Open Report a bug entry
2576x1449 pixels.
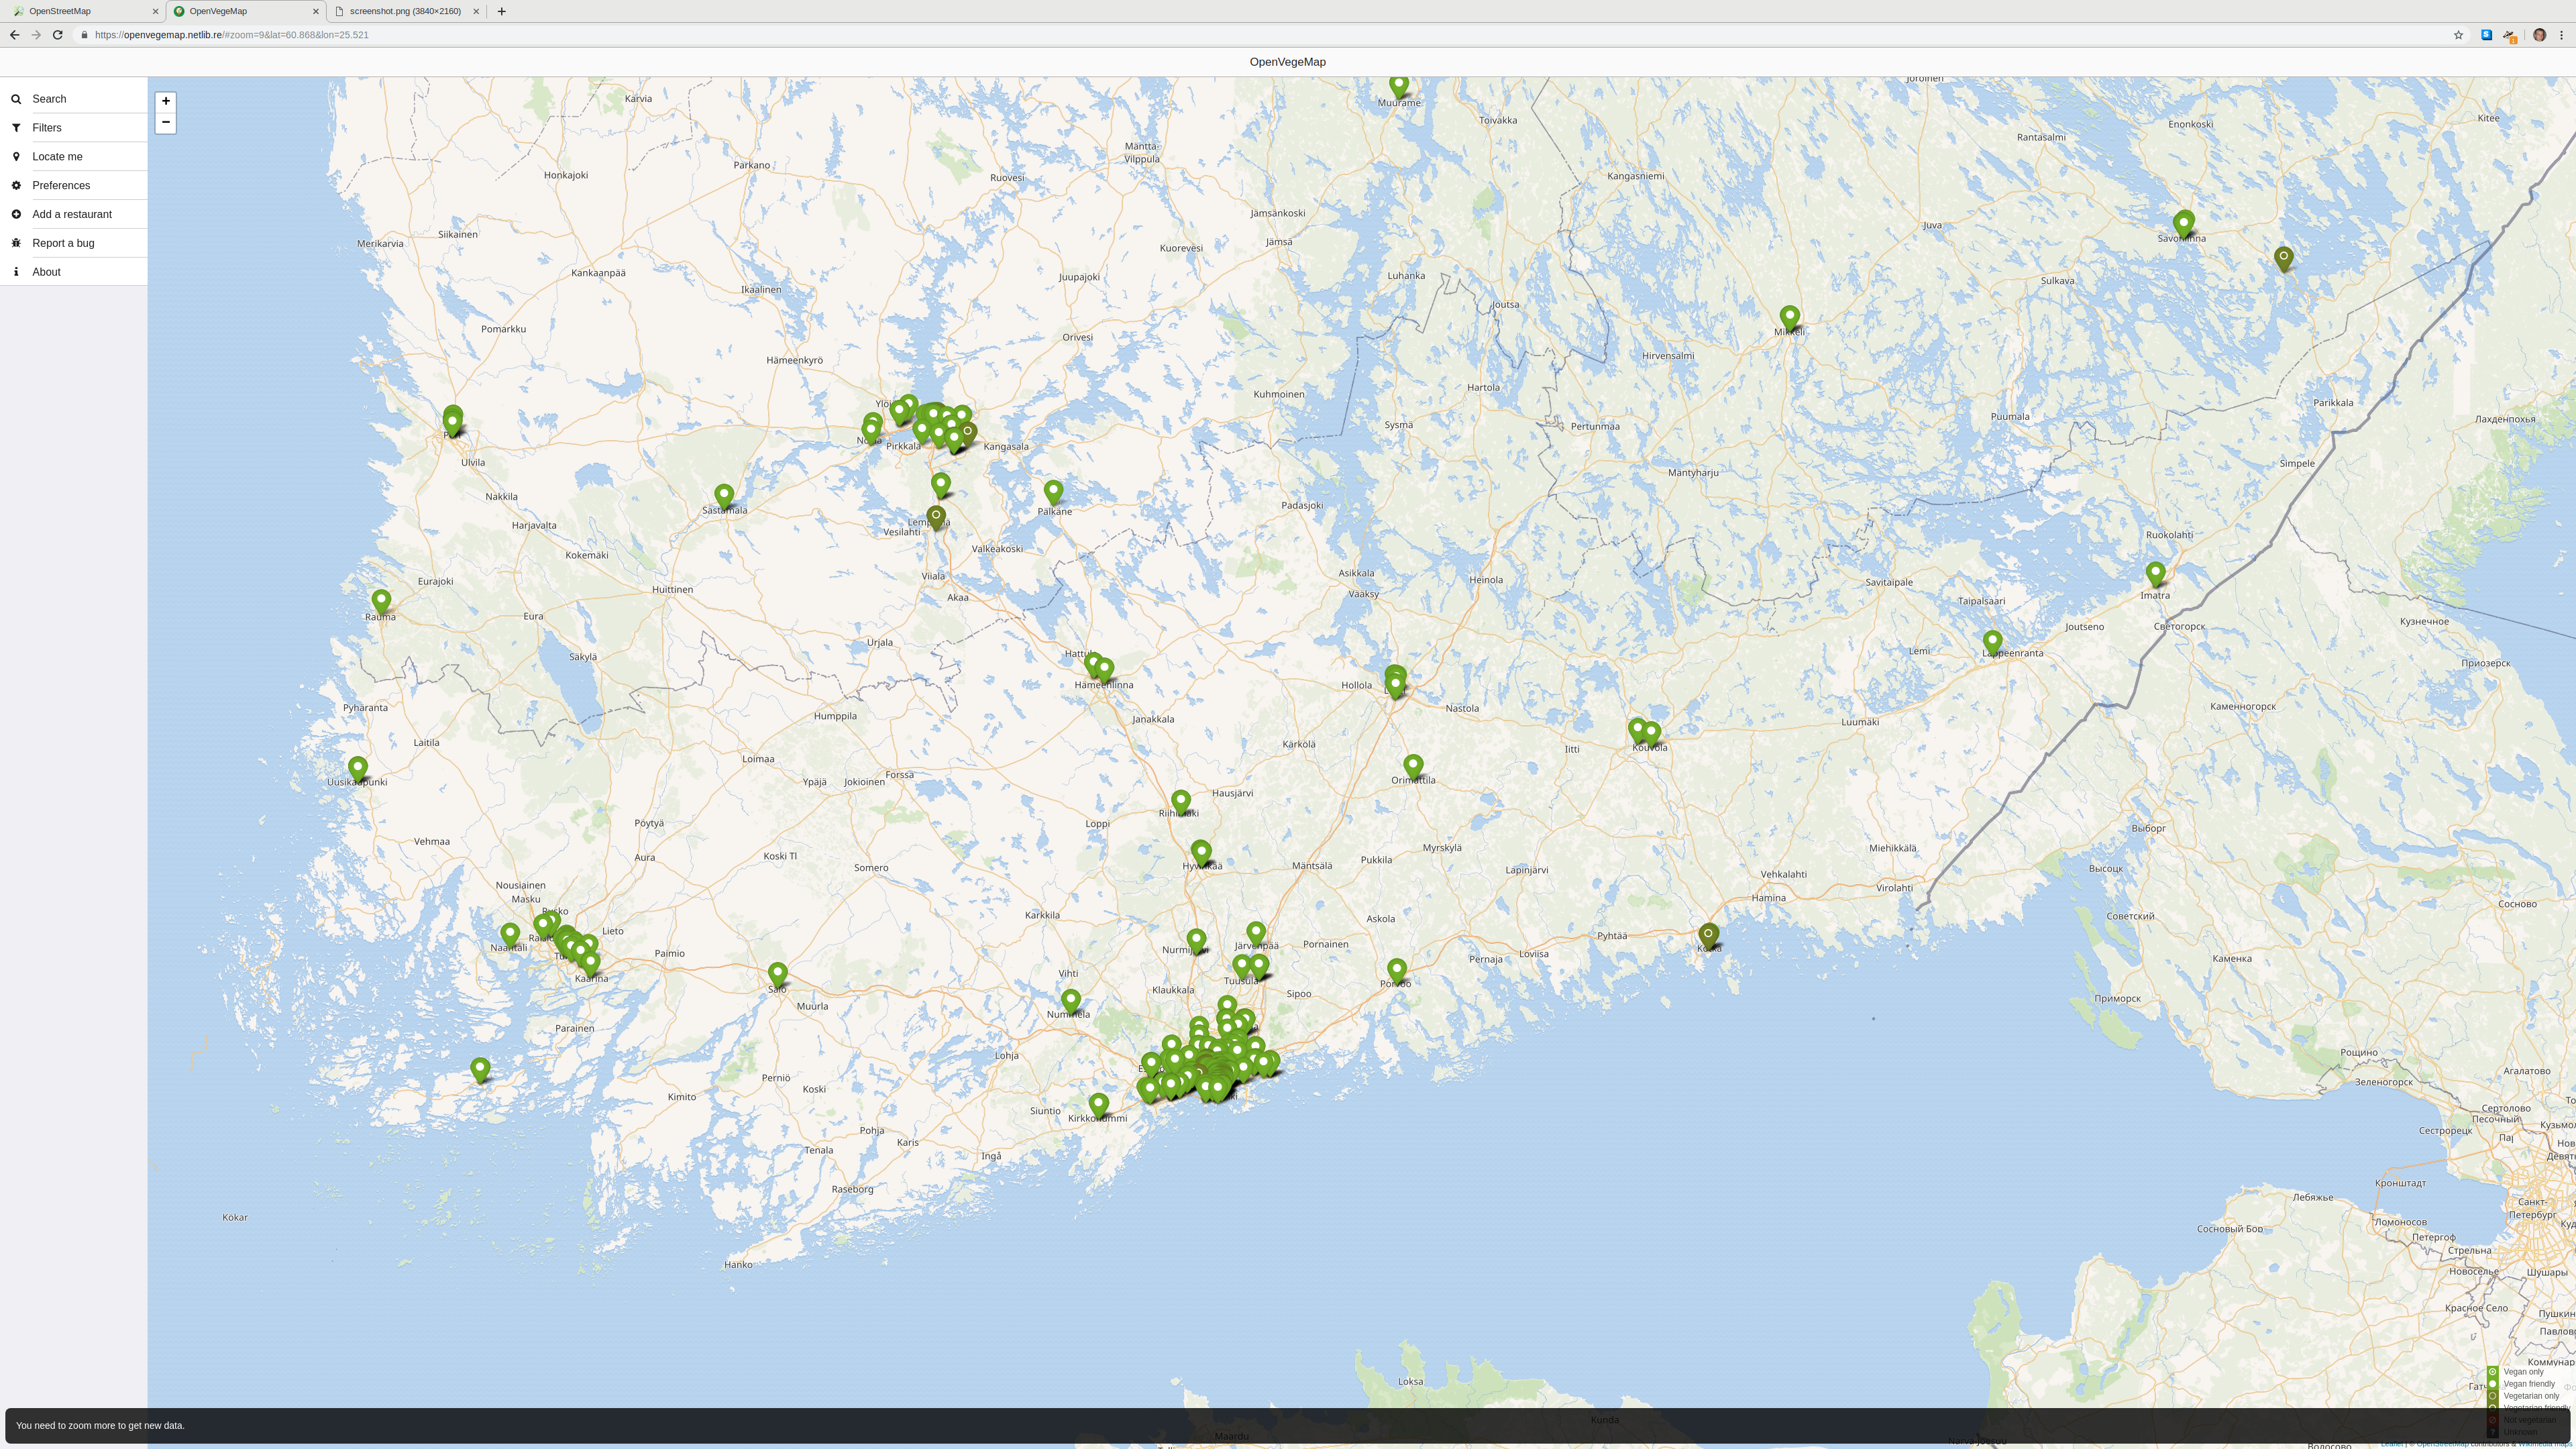(x=73, y=243)
